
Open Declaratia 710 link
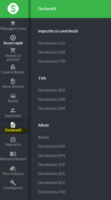[51, 61]
